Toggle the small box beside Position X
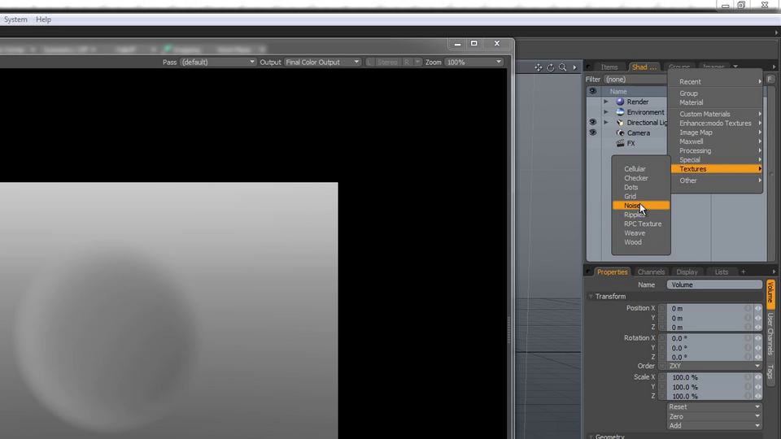This screenshot has width=781, height=439. (662, 309)
